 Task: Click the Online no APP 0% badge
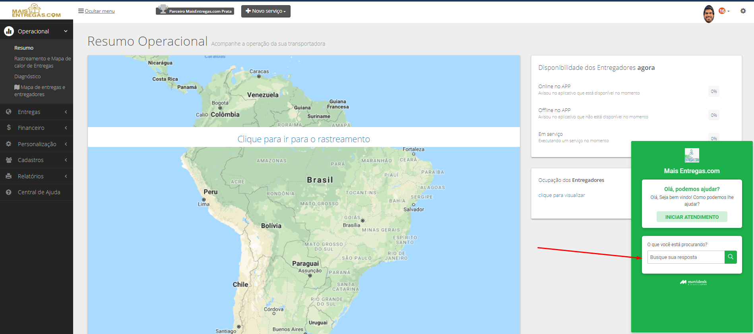point(714,91)
